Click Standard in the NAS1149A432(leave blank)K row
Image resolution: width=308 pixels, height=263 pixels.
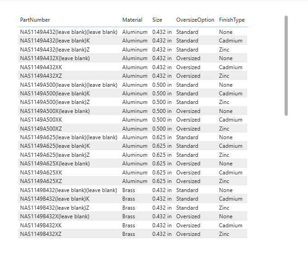[x=187, y=41]
